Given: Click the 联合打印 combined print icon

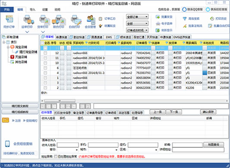Looking at the screenshot, I should click(59, 20).
